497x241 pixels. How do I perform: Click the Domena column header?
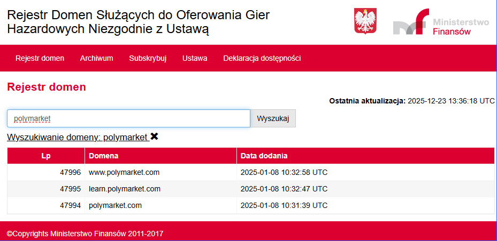160,156
